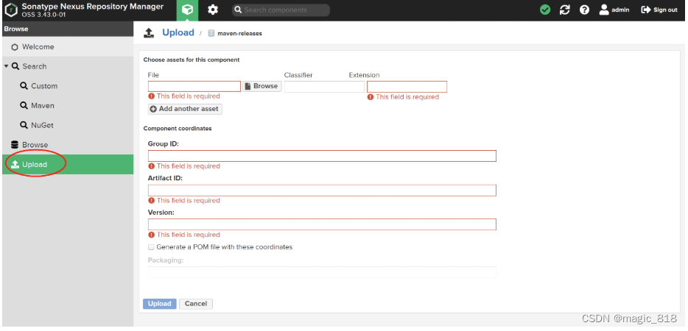Open NuGet search
The image size is (688, 331).
tap(37, 125)
